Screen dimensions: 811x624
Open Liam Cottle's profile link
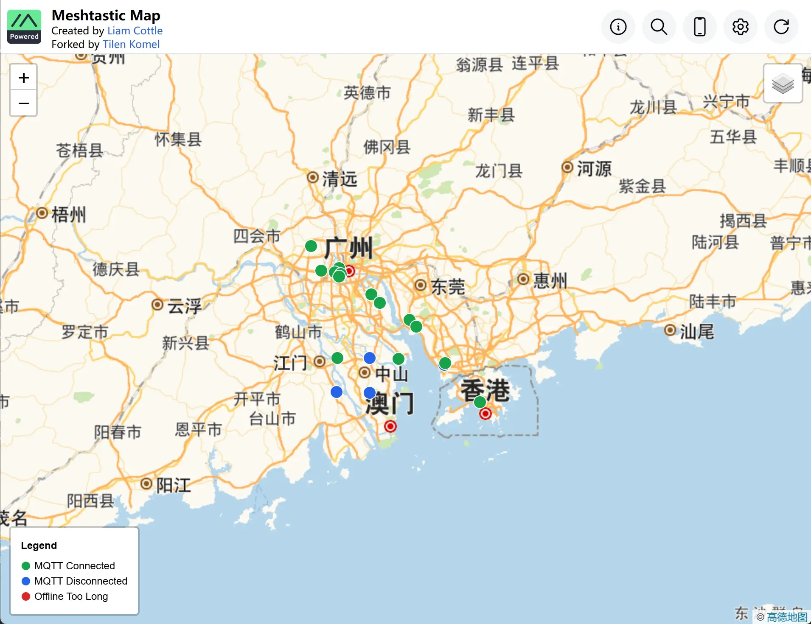coord(135,31)
